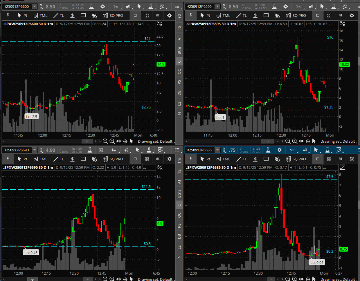Open the gear settings in the P6585 top toolbar

[x=279, y=150]
